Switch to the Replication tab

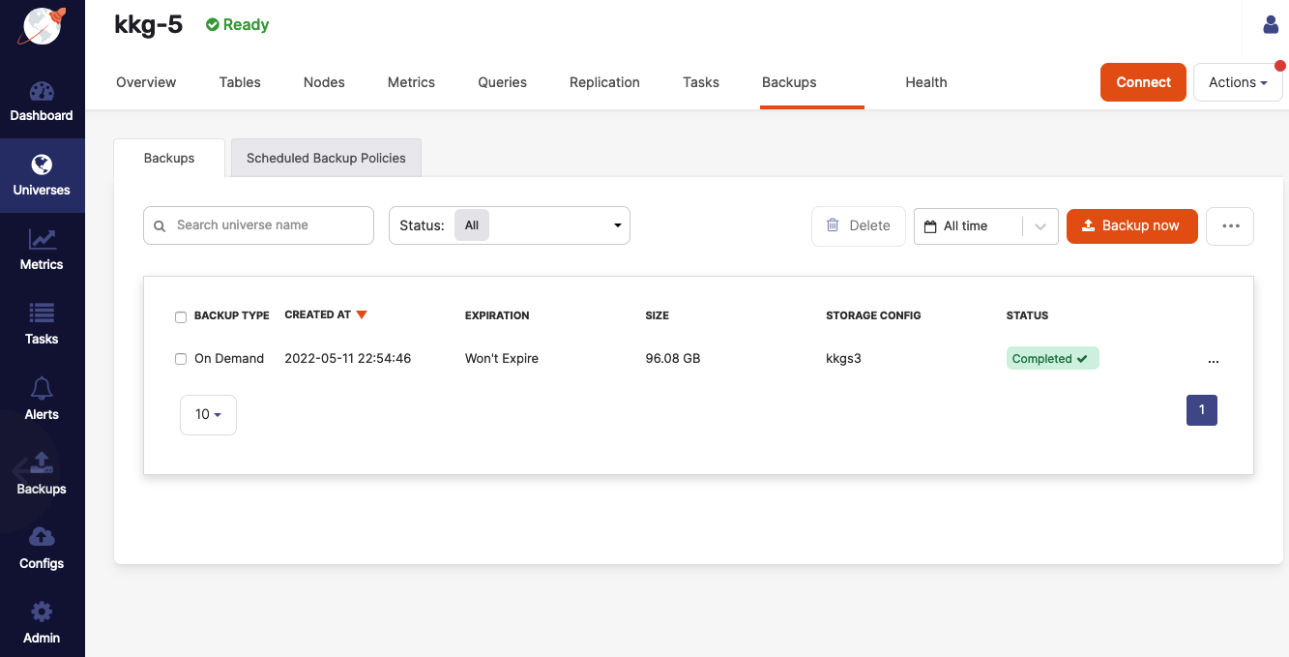pos(604,82)
